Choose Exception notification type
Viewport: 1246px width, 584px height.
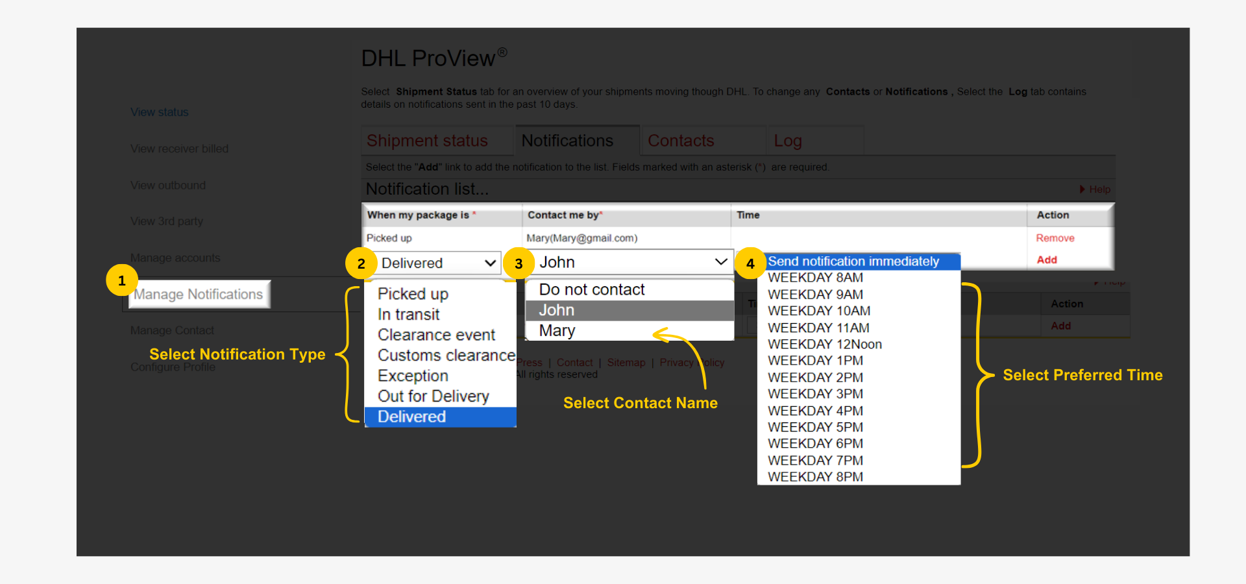[x=441, y=376]
